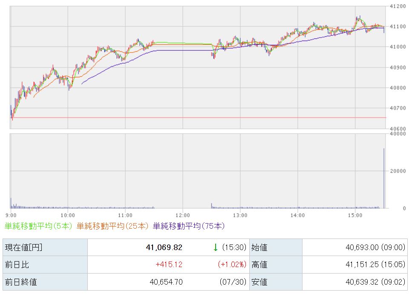
Task: Click the 安値 value 40,639.32 (09:02)
Action: 375,282
